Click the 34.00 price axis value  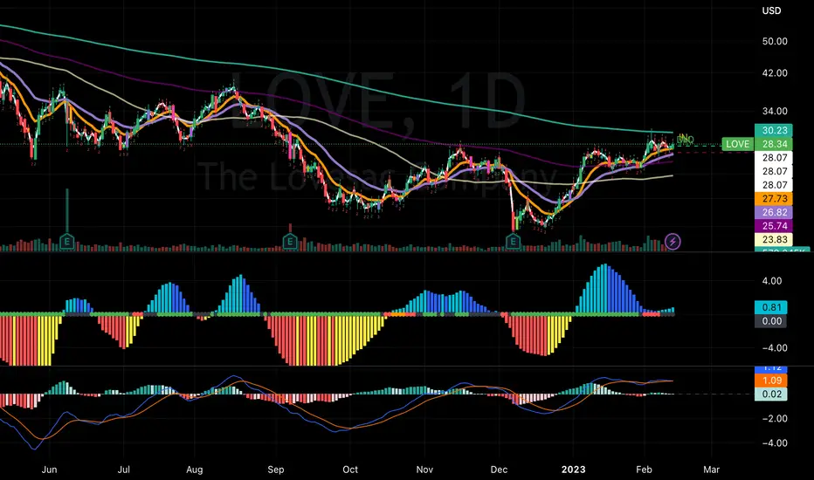pos(775,111)
